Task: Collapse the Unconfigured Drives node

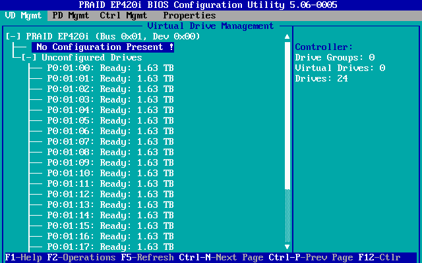Action: coord(29,57)
